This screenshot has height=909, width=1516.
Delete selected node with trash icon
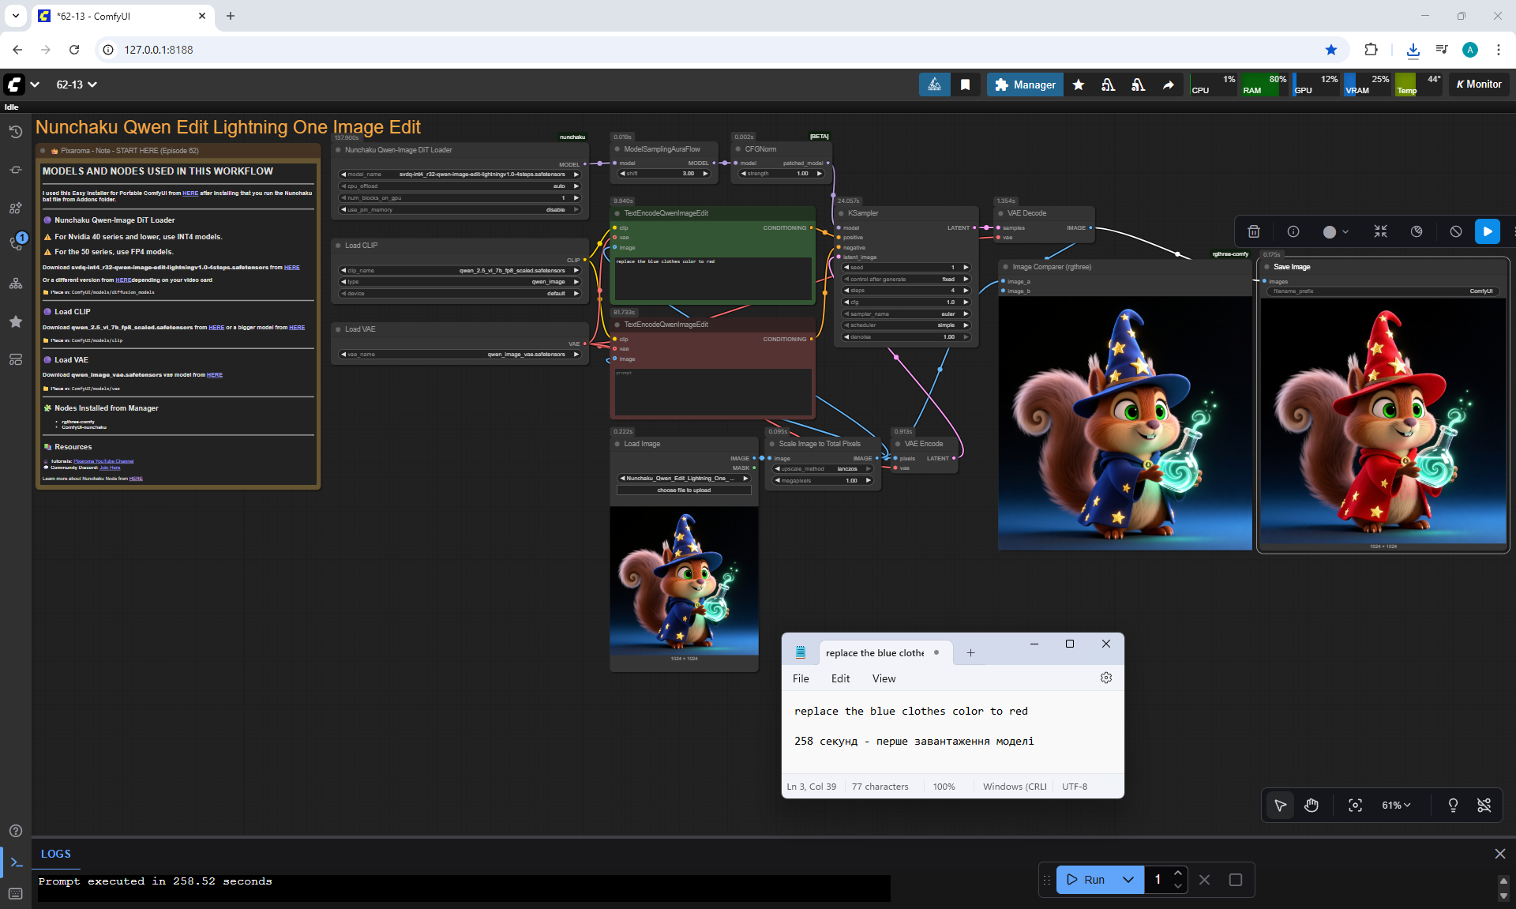[1253, 231]
